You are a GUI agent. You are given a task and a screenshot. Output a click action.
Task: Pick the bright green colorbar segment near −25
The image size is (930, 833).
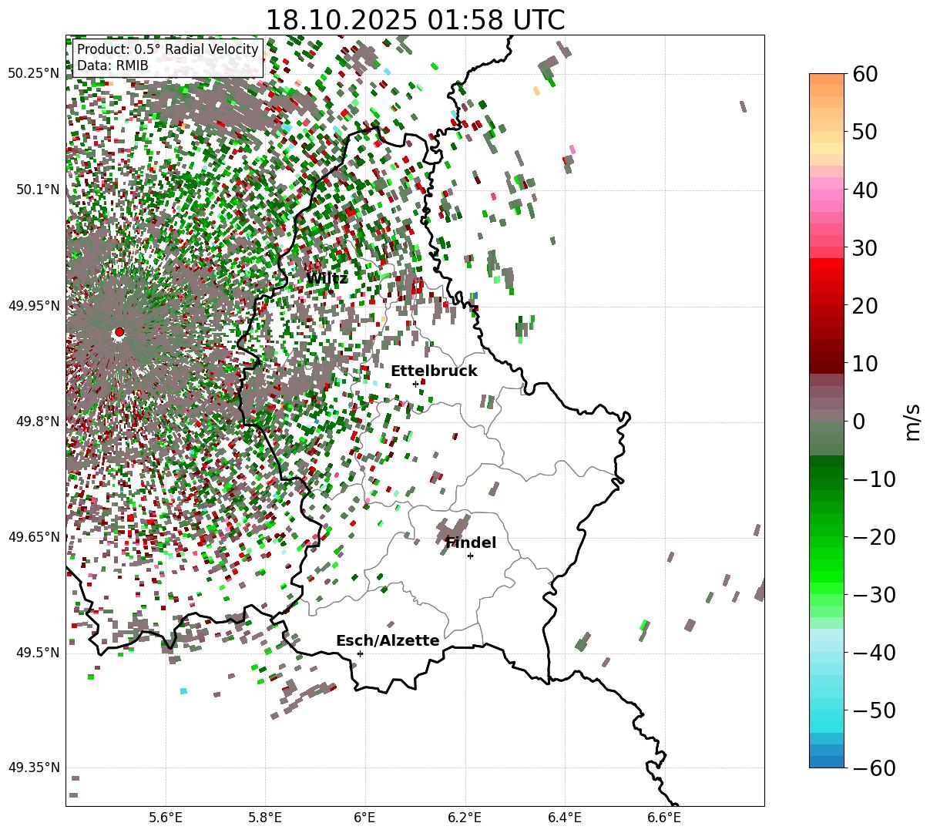pyautogui.click(x=827, y=566)
